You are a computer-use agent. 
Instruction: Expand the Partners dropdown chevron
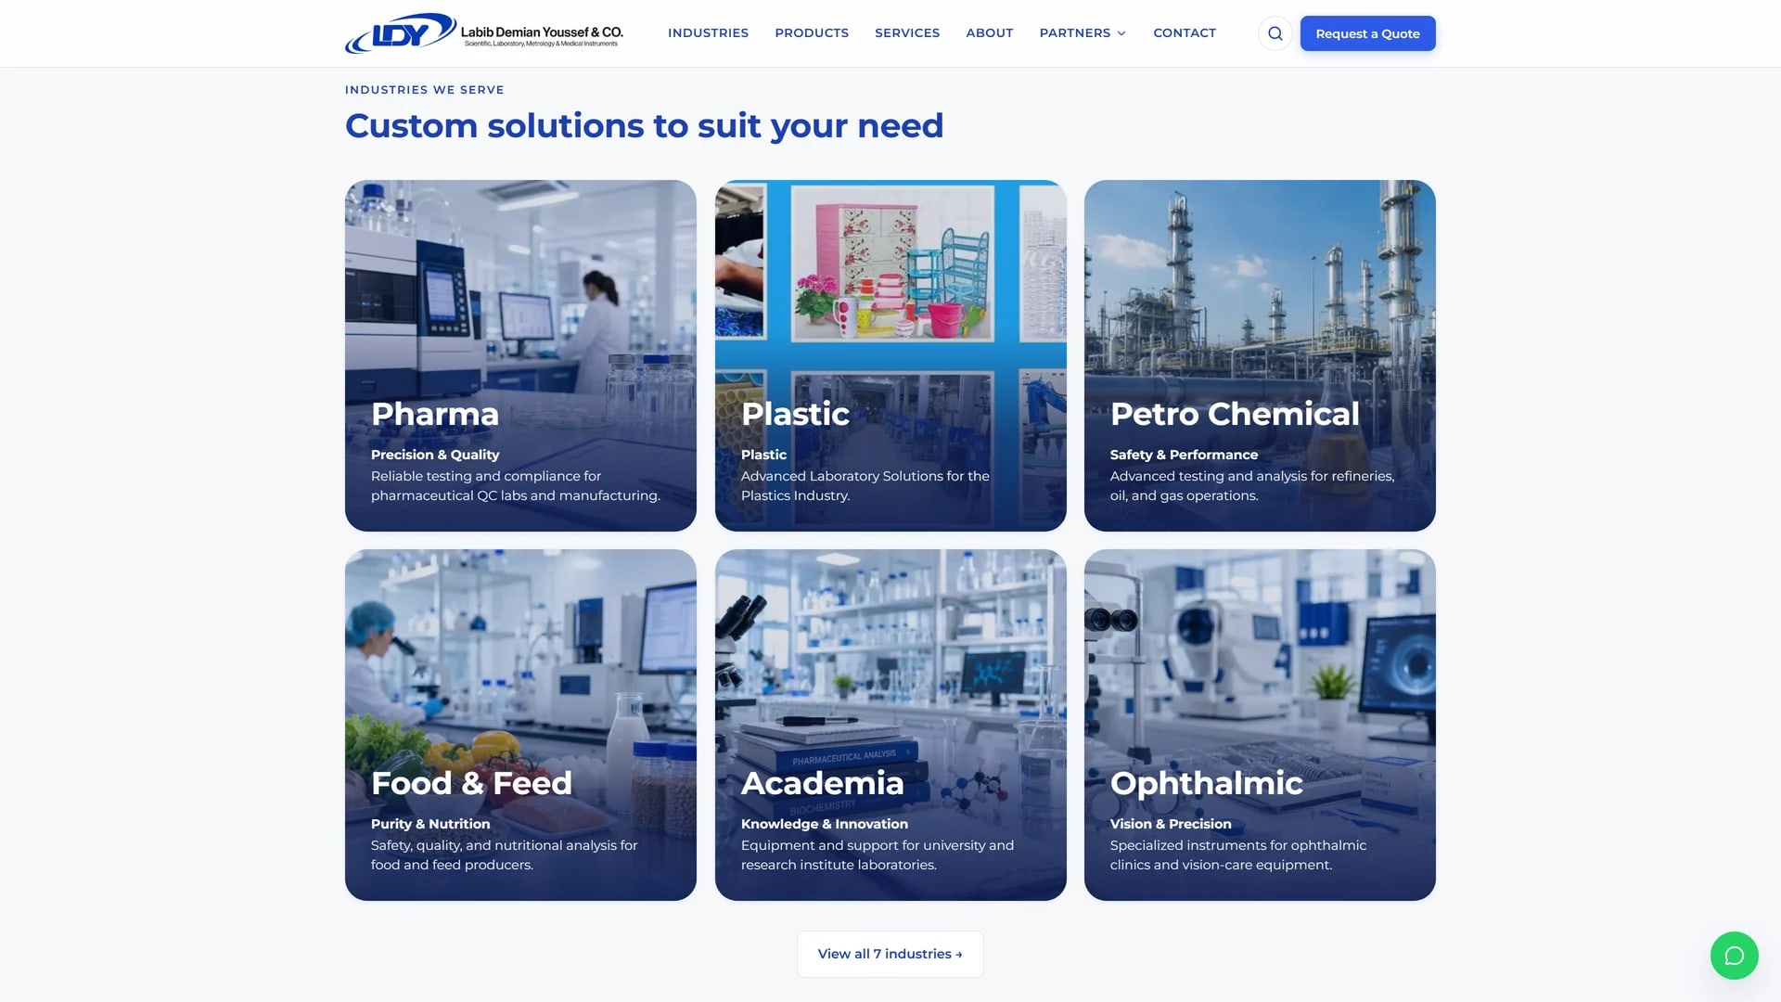point(1121,33)
